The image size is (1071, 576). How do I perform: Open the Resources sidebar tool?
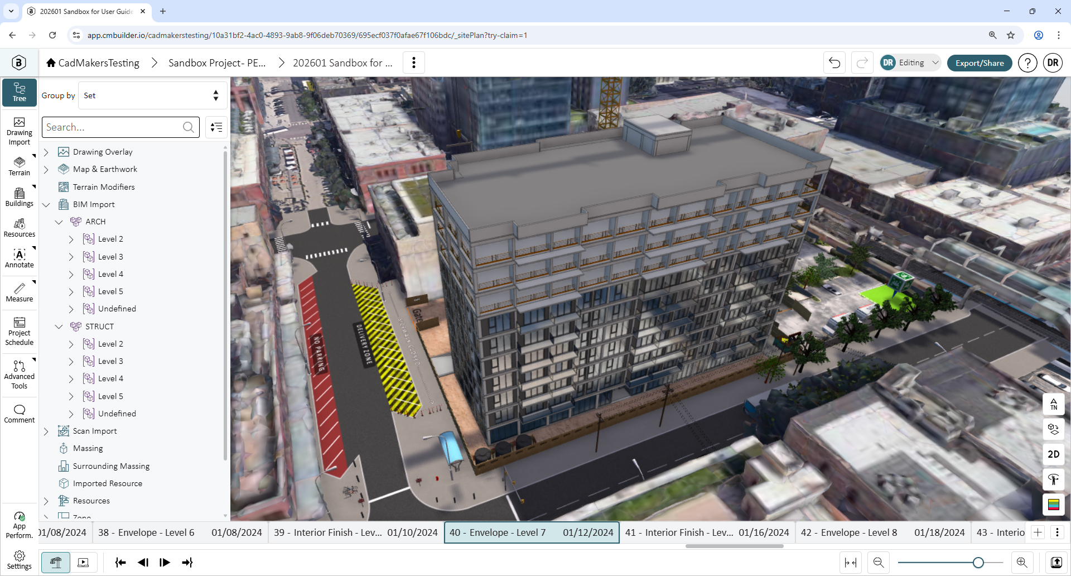pos(20,228)
